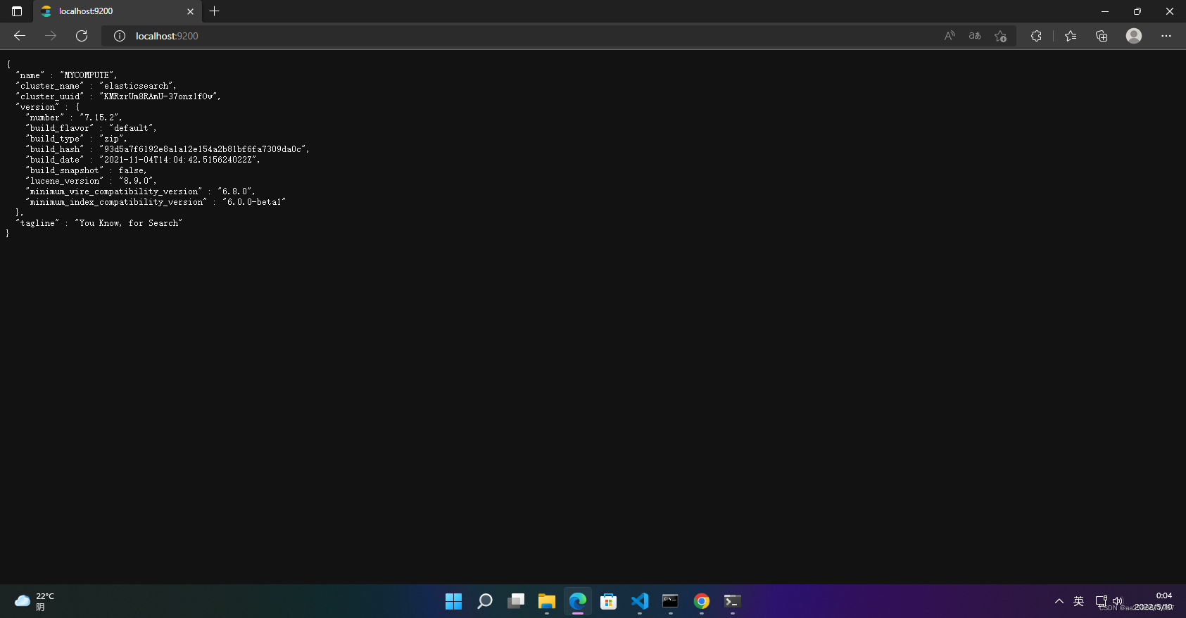1186x618 pixels.
Task: Click the build_hash value
Action: [x=204, y=149]
